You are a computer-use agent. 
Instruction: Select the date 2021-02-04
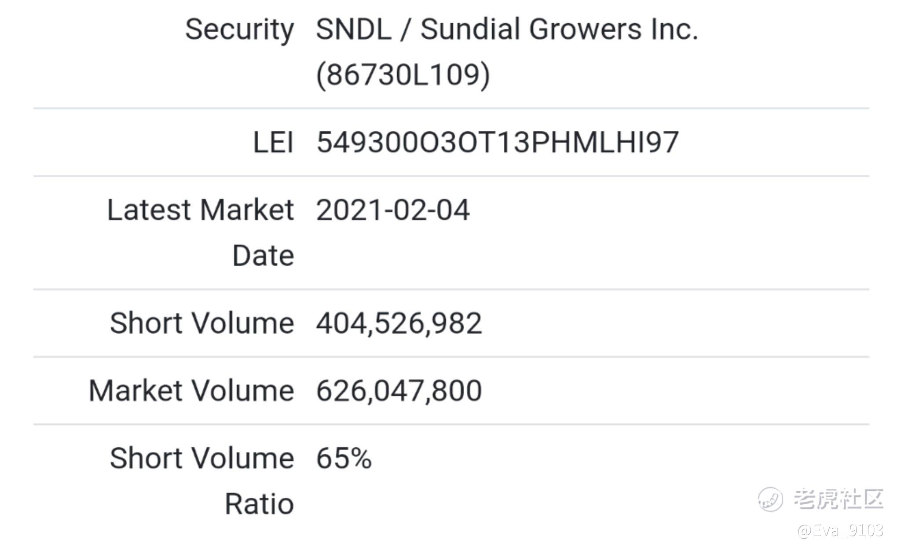393,210
